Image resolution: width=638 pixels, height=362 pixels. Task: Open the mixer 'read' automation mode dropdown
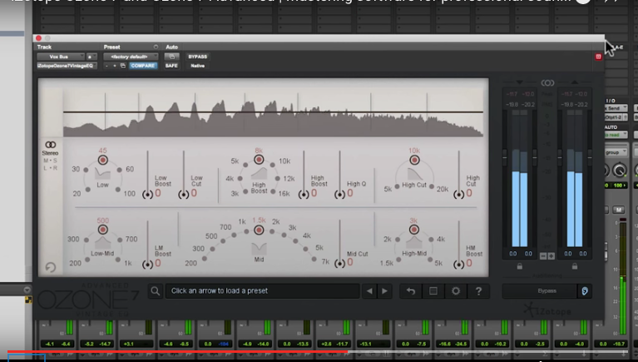point(616,135)
